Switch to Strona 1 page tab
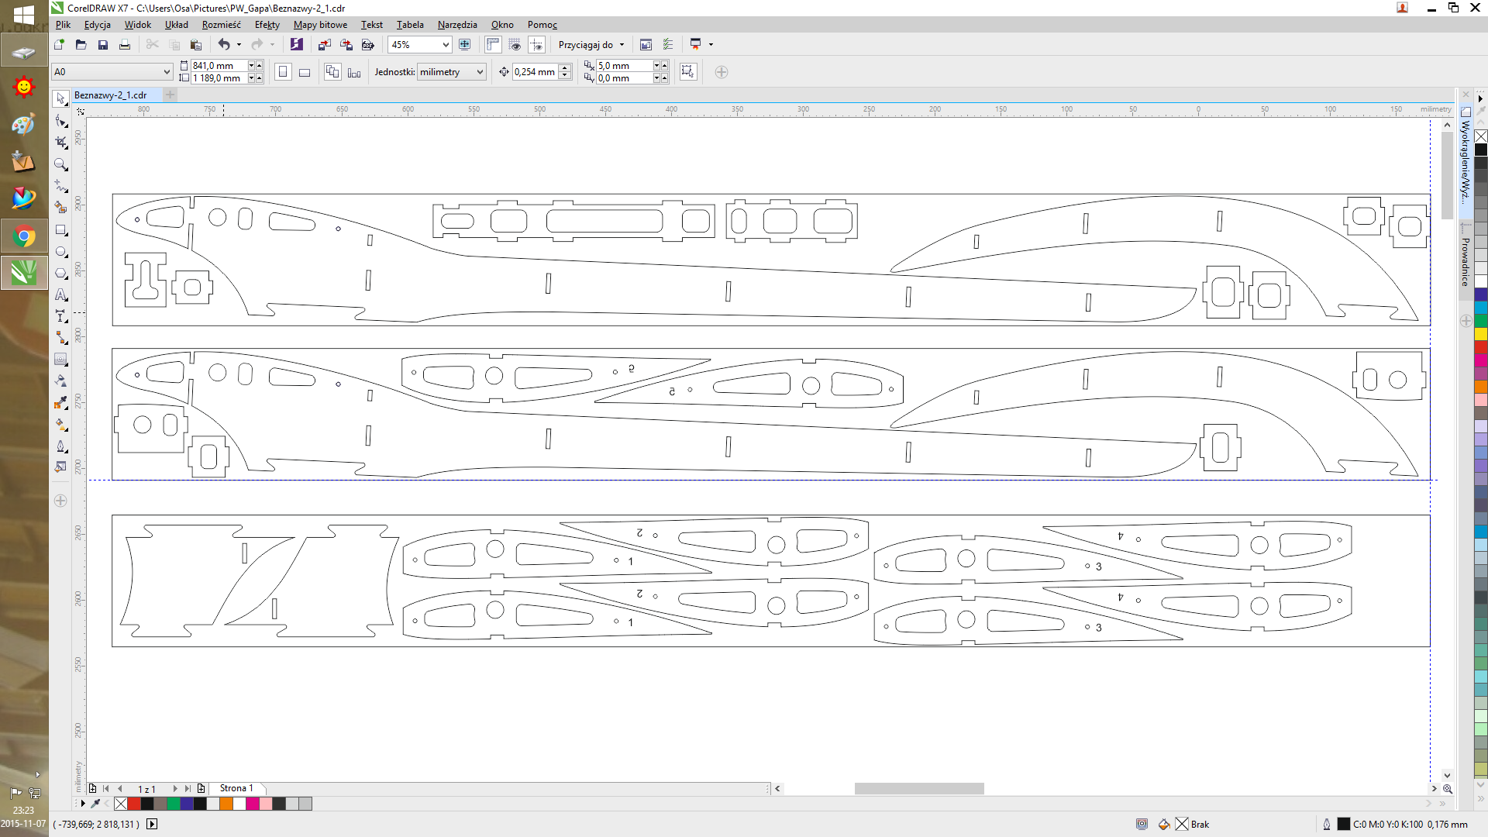The width and height of the screenshot is (1488, 837). [x=236, y=788]
